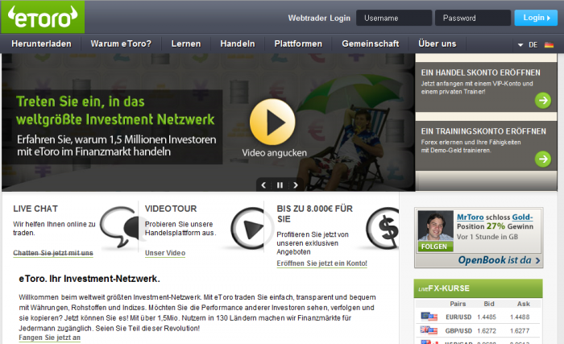564x344 pixels.
Task: Go to previous slide in banner carousel
Action: tap(263, 185)
